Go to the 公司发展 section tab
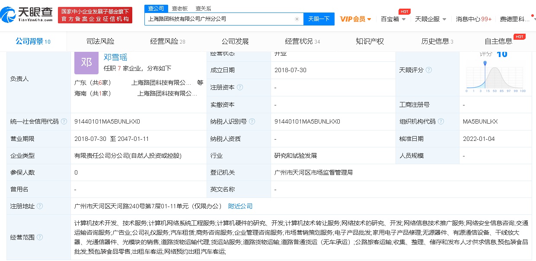This screenshot has width=536, height=261. 235,41
